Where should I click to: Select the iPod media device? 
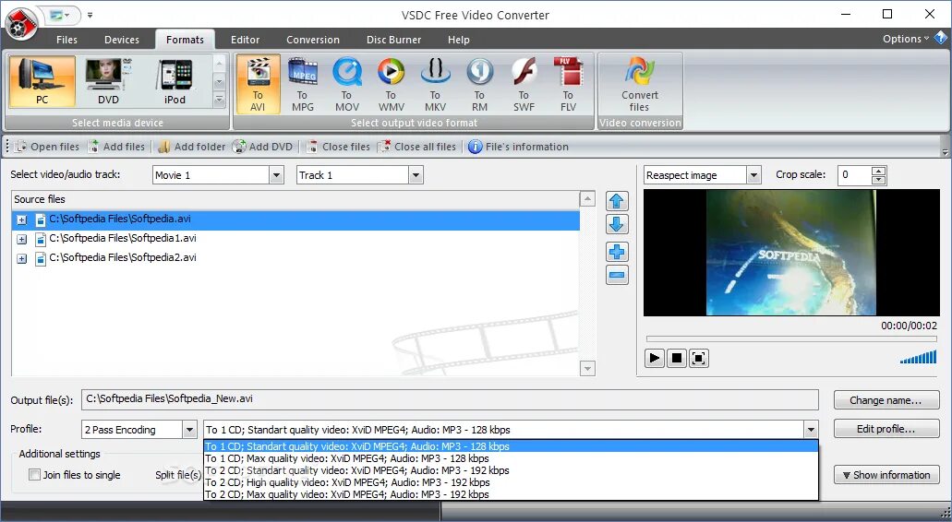(x=175, y=82)
